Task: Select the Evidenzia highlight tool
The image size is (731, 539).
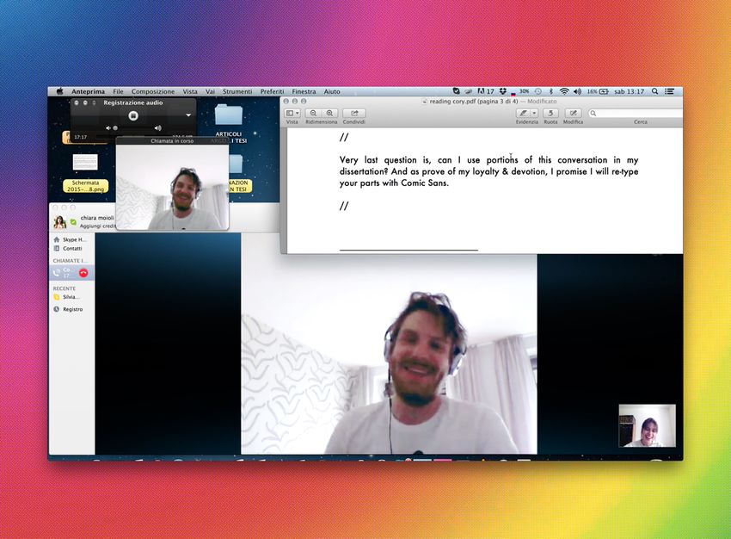Action: point(523,113)
